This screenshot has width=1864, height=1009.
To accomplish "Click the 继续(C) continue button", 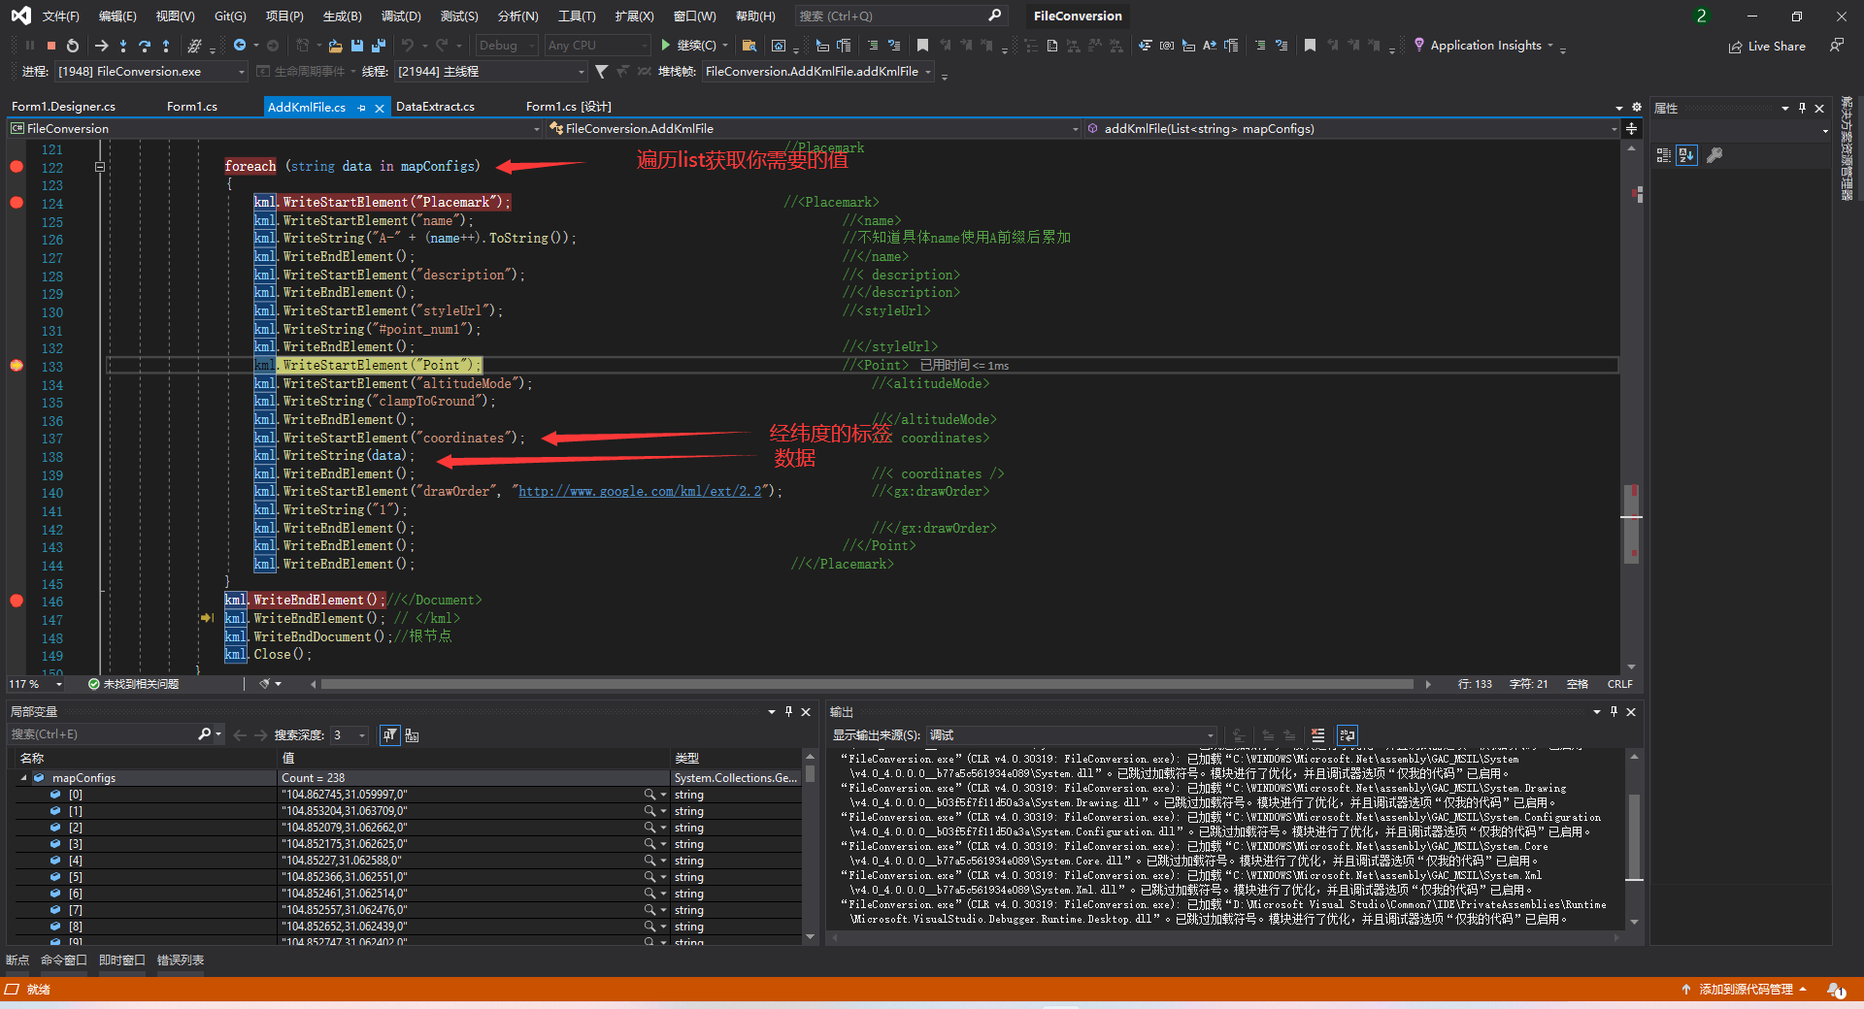I will click(688, 46).
